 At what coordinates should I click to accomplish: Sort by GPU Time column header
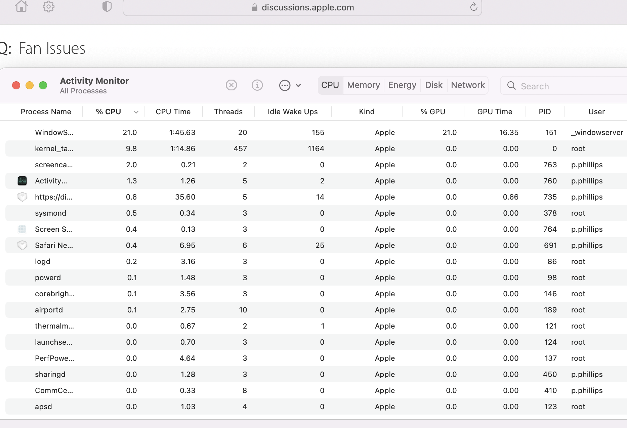point(495,112)
